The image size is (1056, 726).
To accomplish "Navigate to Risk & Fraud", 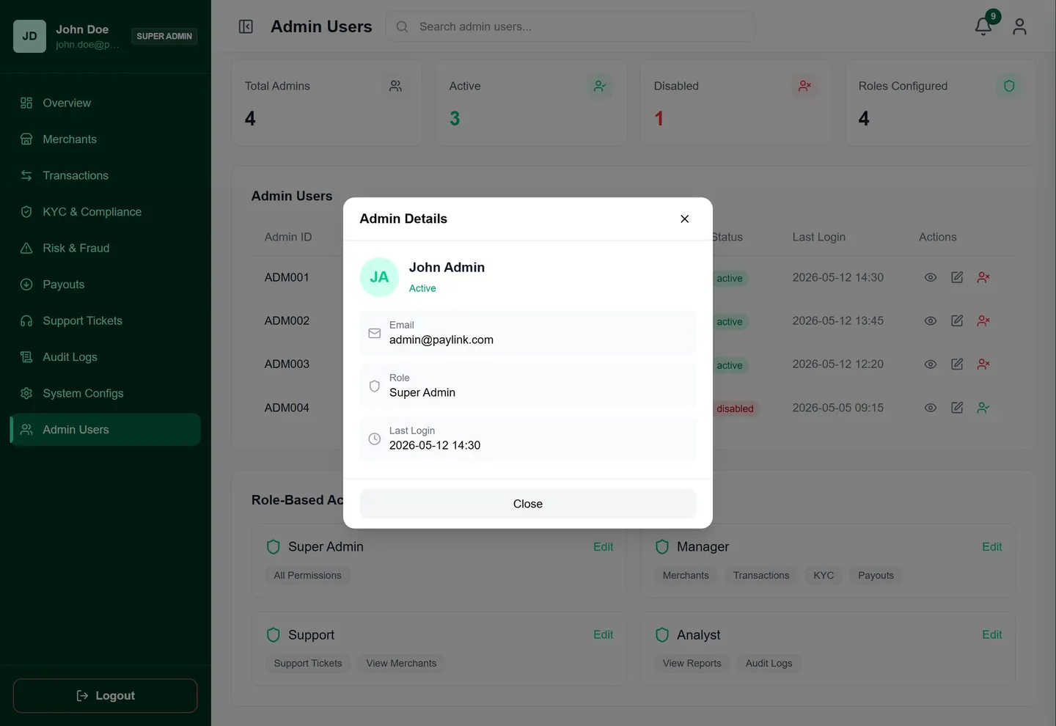I will point(106,248).
